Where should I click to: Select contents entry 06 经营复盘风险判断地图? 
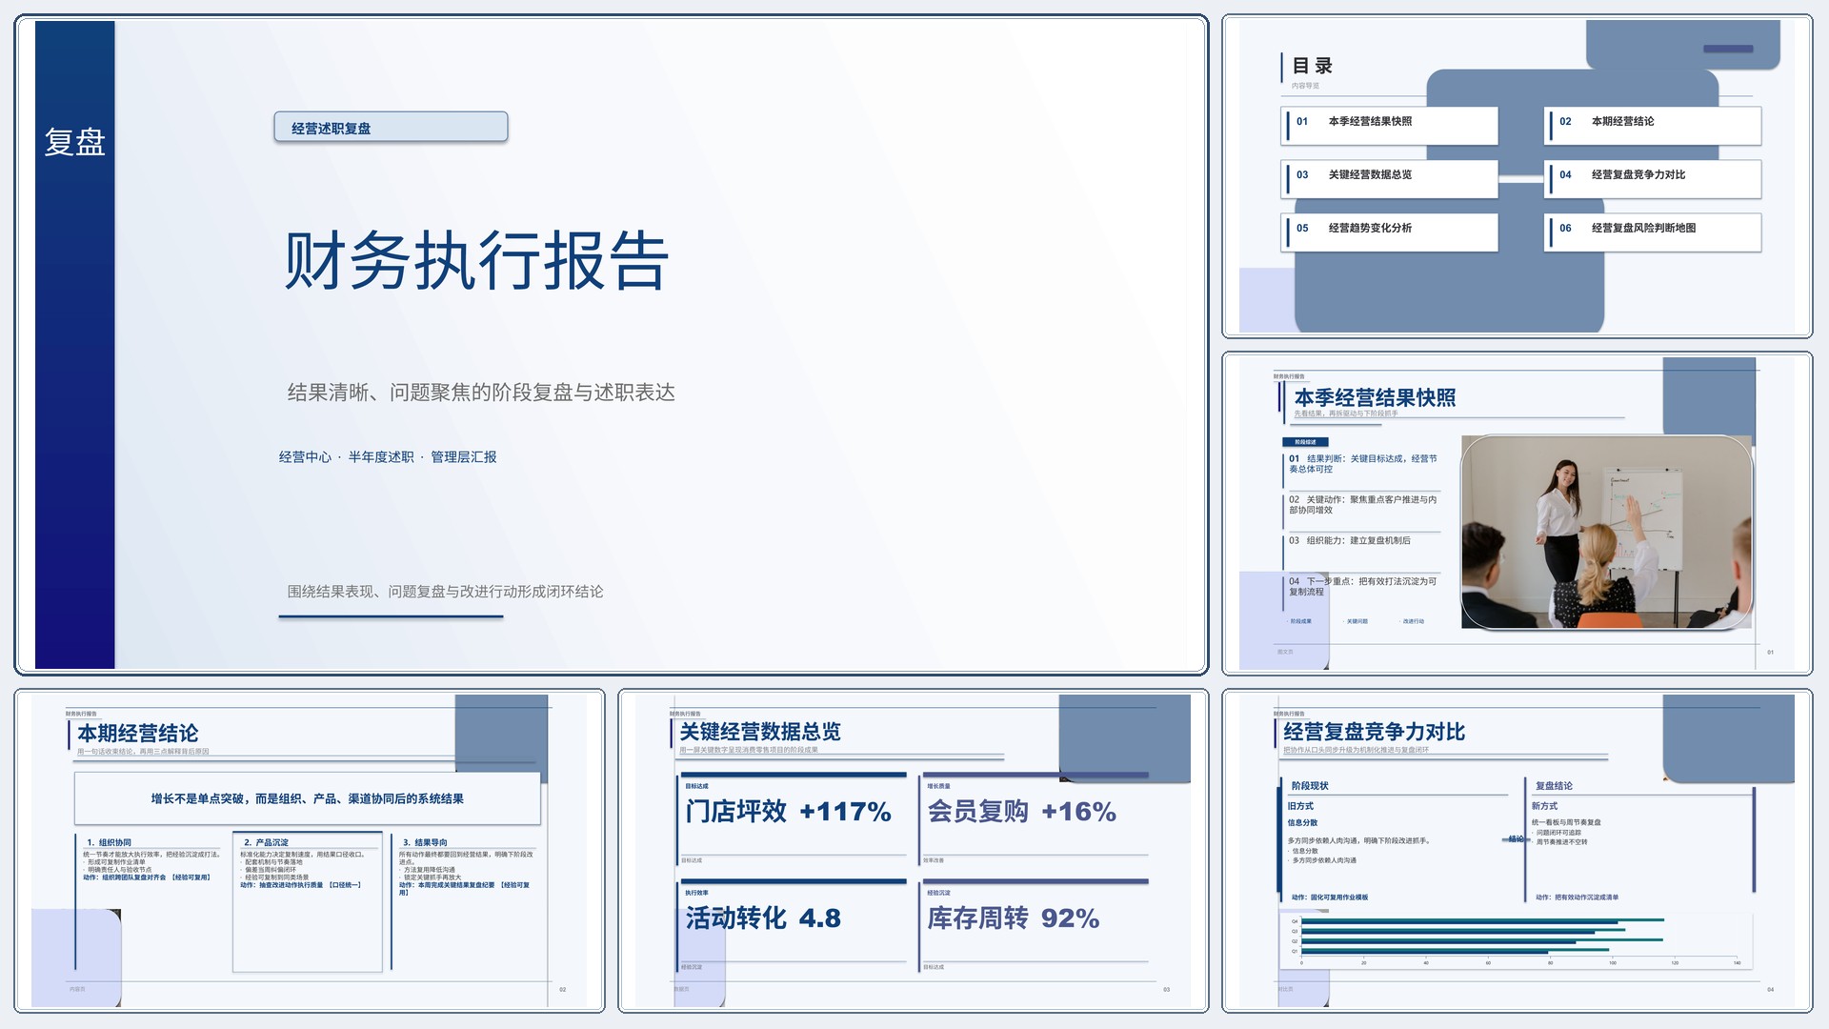point(1653,232)
